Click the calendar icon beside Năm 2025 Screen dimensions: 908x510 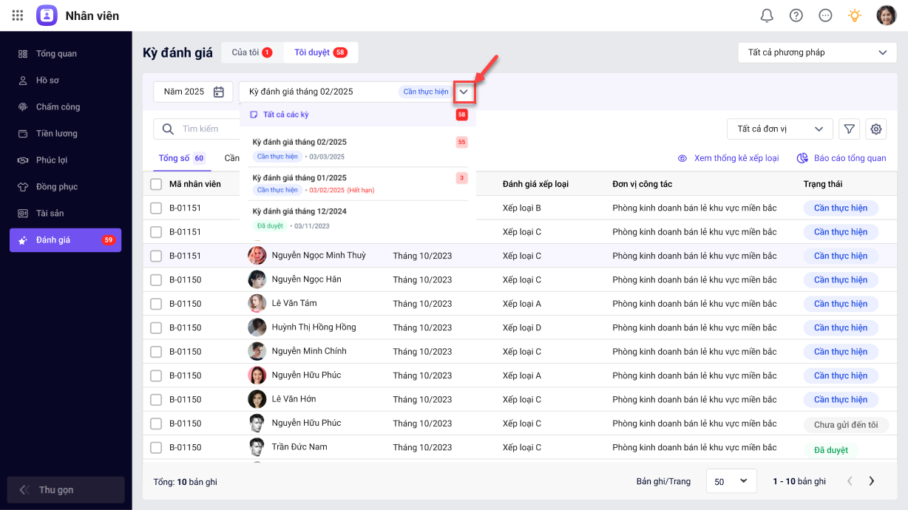pos(219,92)
